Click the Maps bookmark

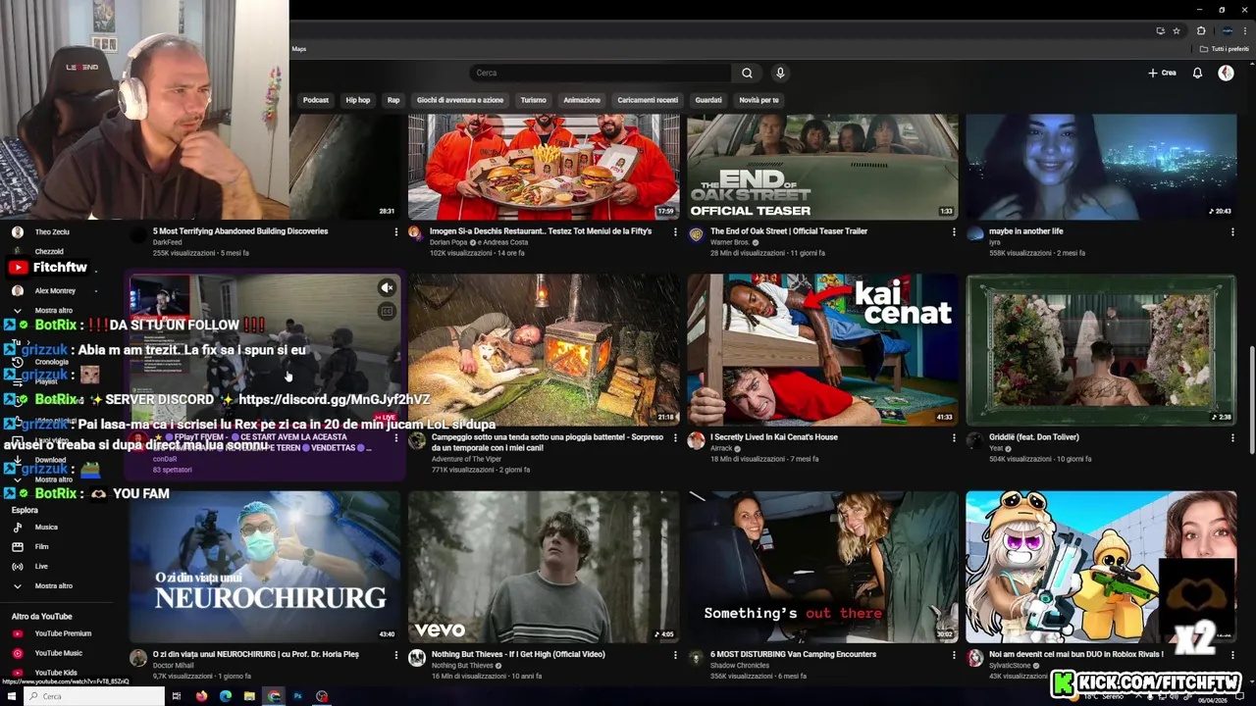point(299,49)
